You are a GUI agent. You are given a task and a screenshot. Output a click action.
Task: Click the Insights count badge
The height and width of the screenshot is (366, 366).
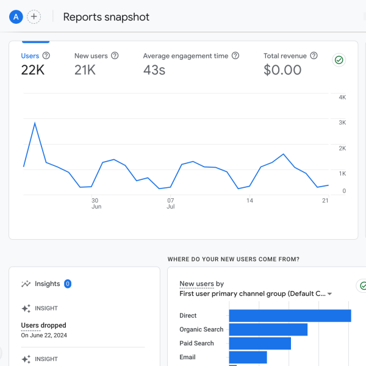coord(68,284)
